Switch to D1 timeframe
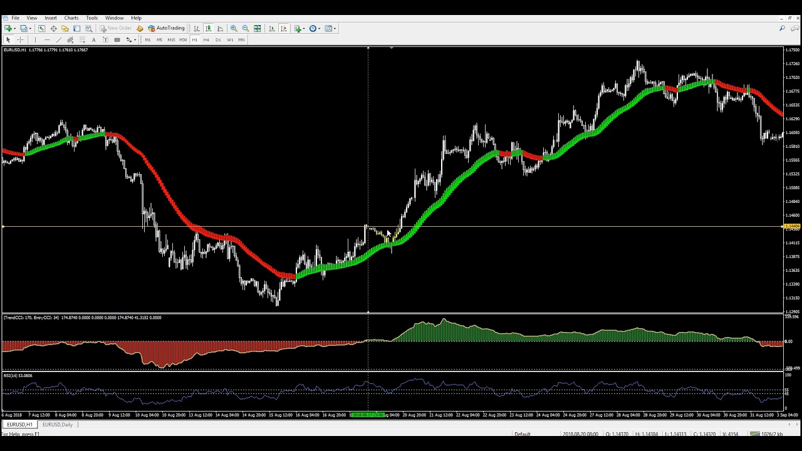 [218, 39]
